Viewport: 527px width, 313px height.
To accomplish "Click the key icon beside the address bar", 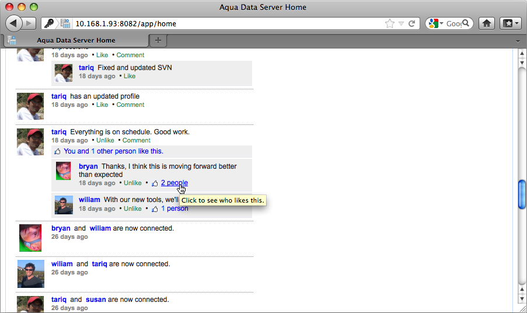I will point(49,24).
